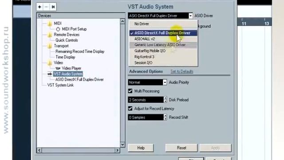Select Remaining Record Time Display item
284x160 pixels.
tap(80, 52)
